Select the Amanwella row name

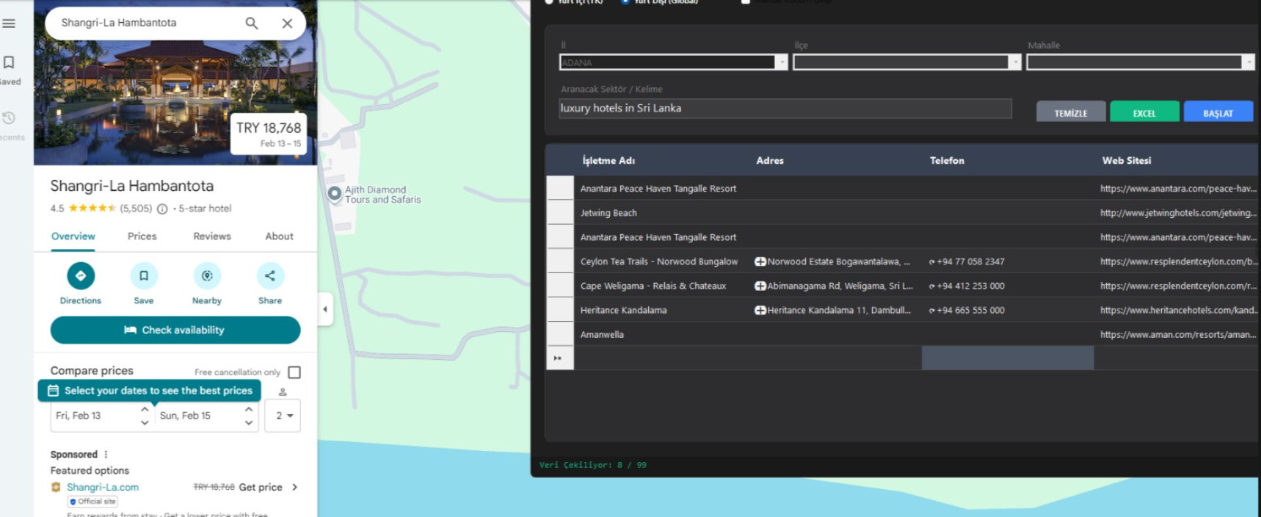(602, 334)
